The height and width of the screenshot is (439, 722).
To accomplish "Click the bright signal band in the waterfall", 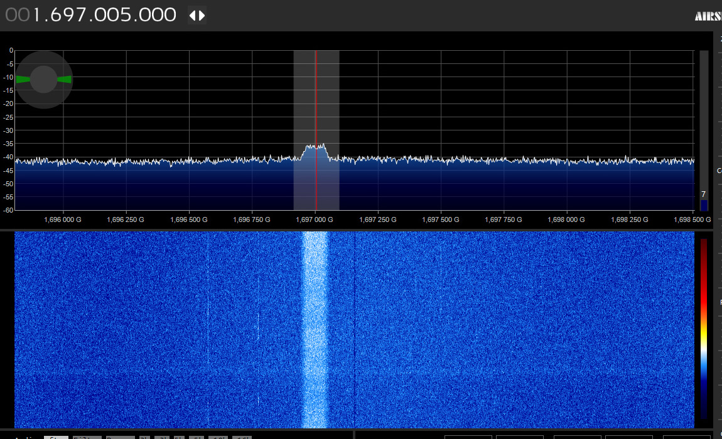I will [x=315, y=329].
